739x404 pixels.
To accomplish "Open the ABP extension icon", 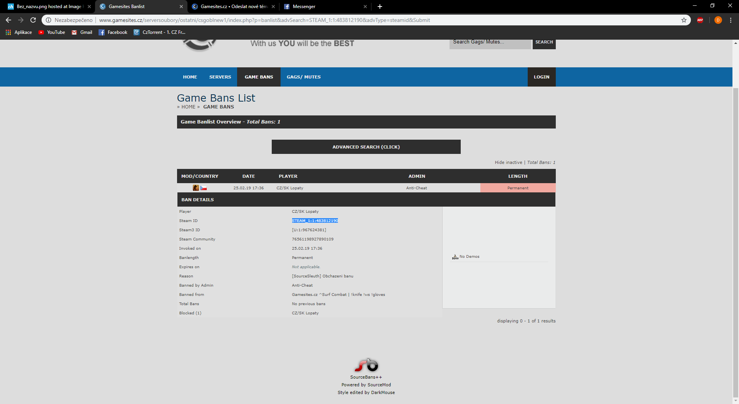I will [700, 20].
